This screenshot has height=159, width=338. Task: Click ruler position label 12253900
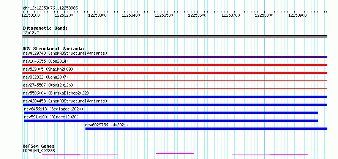(x=297, y=15)
